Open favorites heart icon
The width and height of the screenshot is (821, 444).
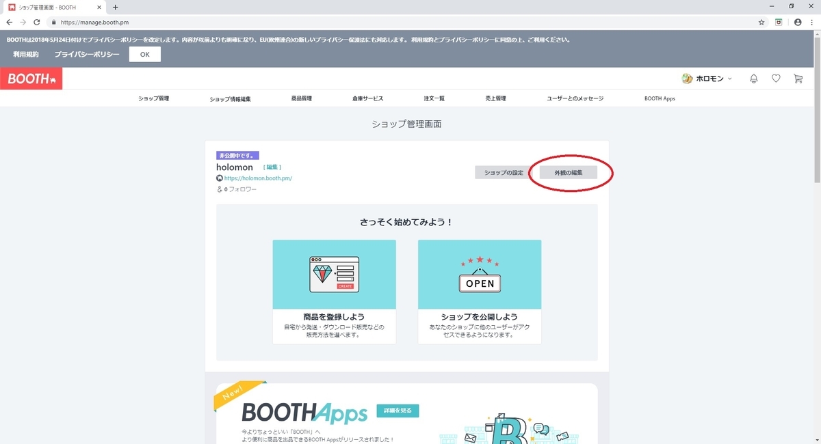(776, 79)
